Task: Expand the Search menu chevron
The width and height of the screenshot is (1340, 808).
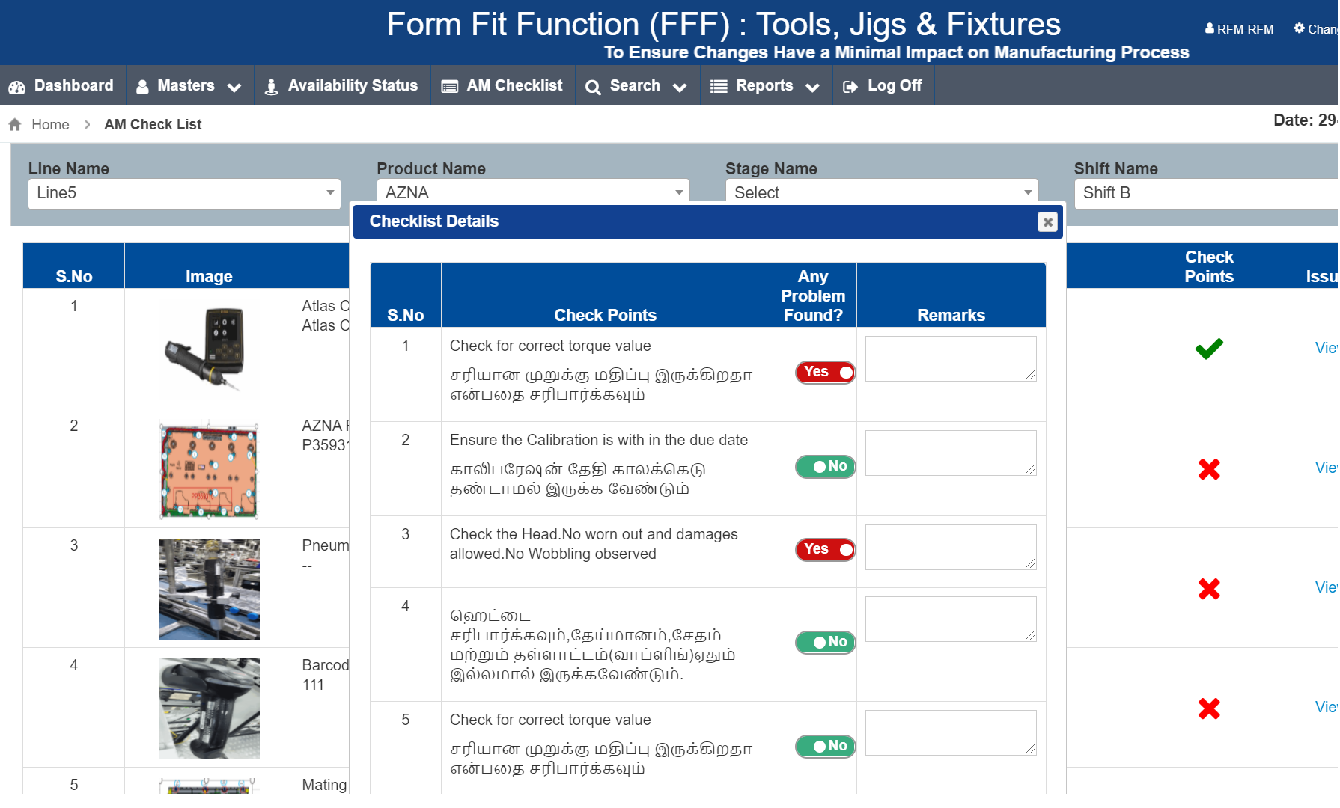Action: 680,88
